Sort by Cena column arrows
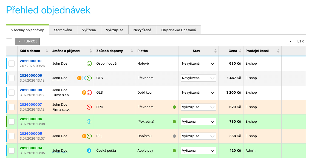 pos(240,51)
